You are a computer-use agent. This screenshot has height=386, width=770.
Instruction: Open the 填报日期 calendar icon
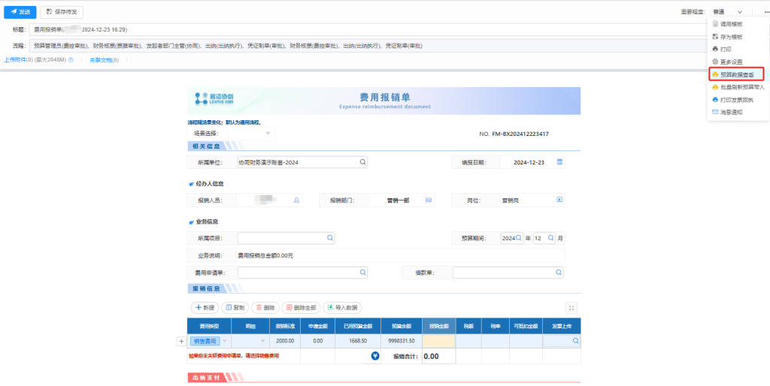click(559, 162)
